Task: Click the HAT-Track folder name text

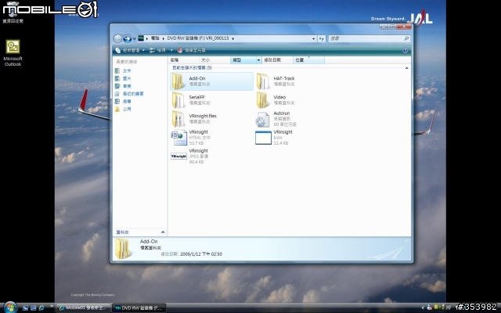Action: (x=284, y=78)
